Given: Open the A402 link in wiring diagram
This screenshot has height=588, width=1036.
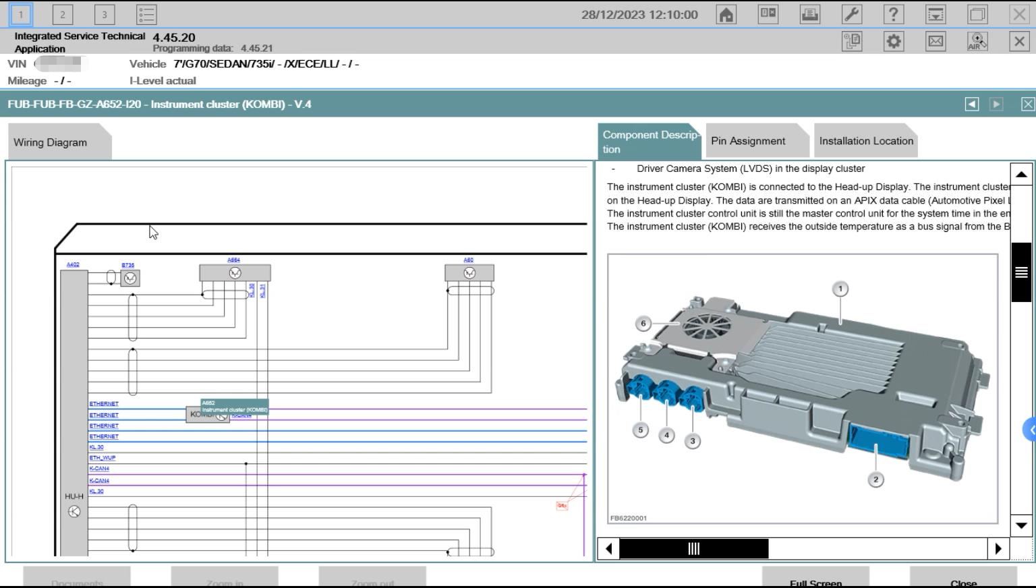Looking at the screenshot, I should [x=73, y=264].
